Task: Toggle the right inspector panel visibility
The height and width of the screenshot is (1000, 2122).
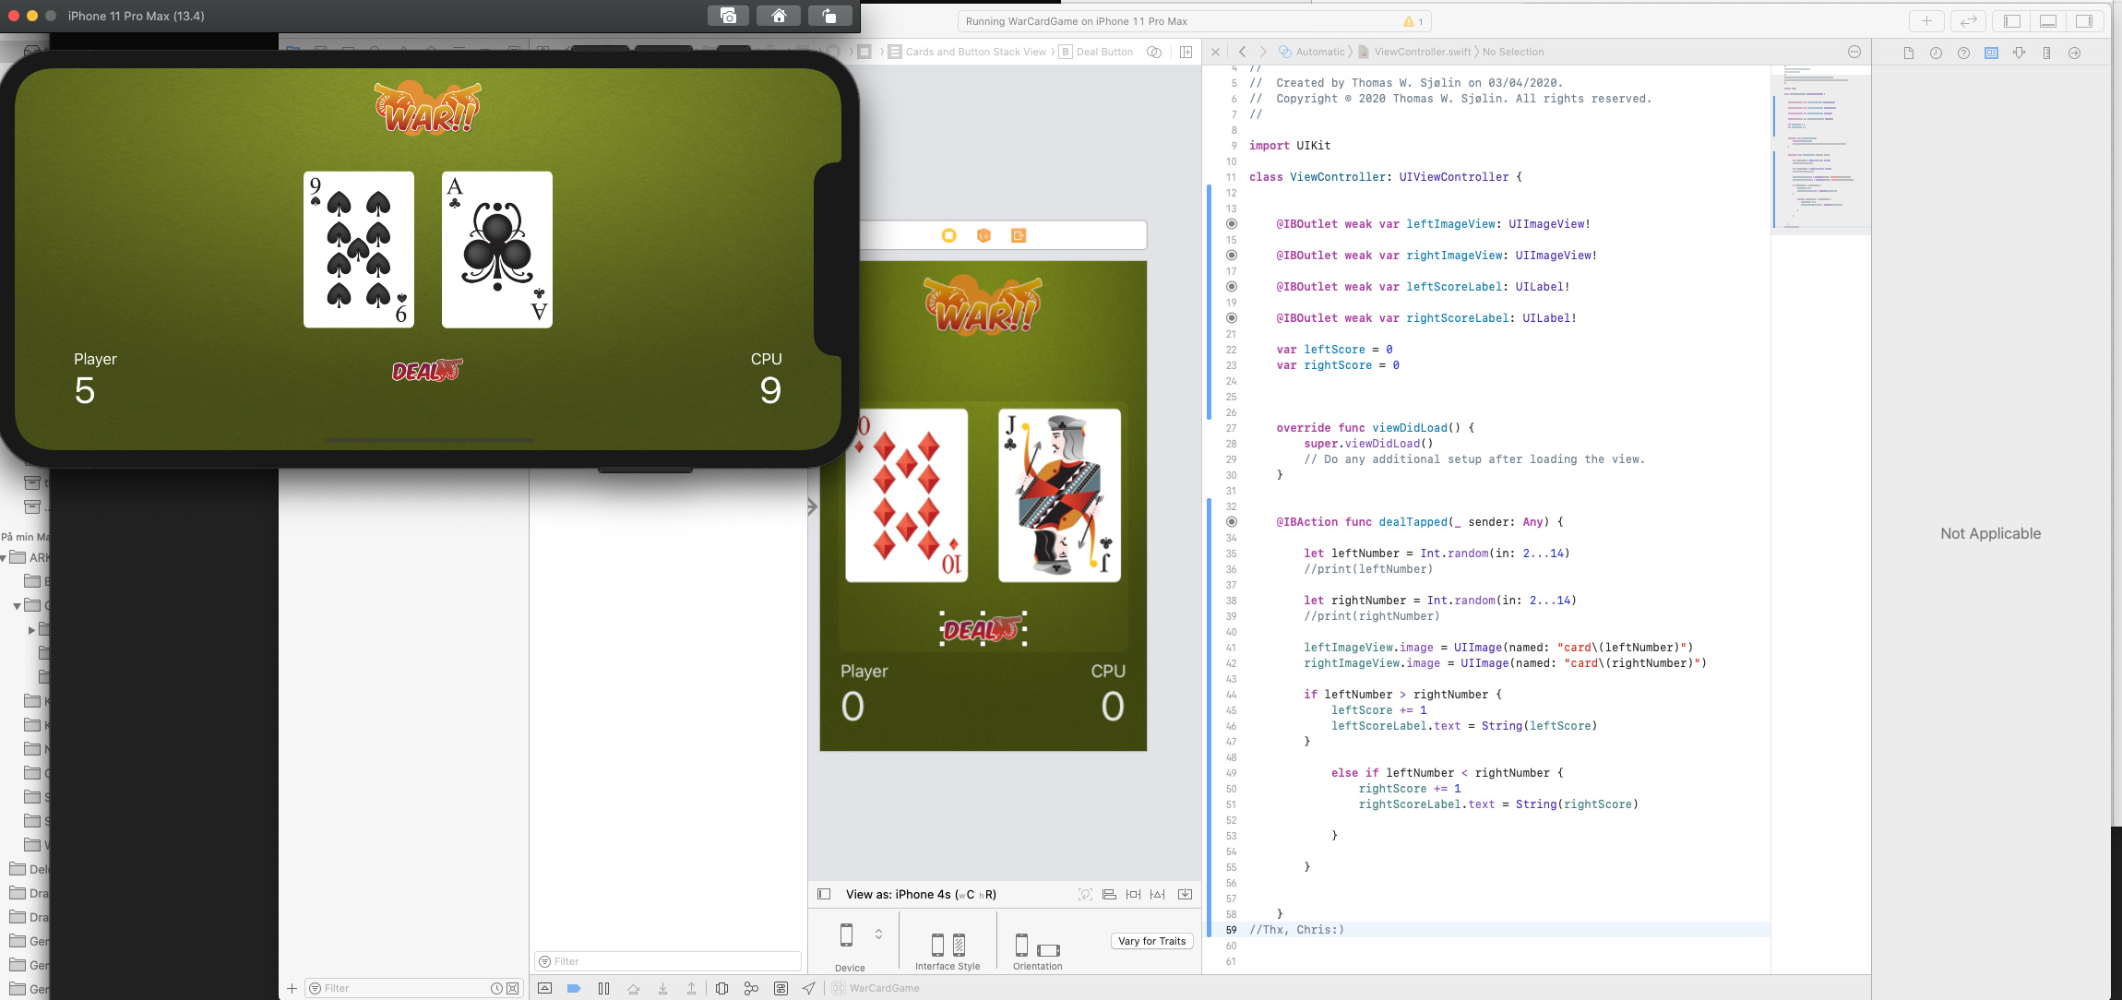Action: 2083,21
